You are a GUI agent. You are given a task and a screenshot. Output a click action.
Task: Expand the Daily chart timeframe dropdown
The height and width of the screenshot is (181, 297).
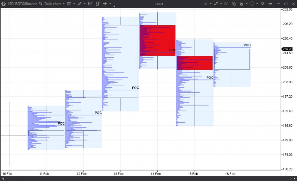pyautogui.click(x=54, y=4)
